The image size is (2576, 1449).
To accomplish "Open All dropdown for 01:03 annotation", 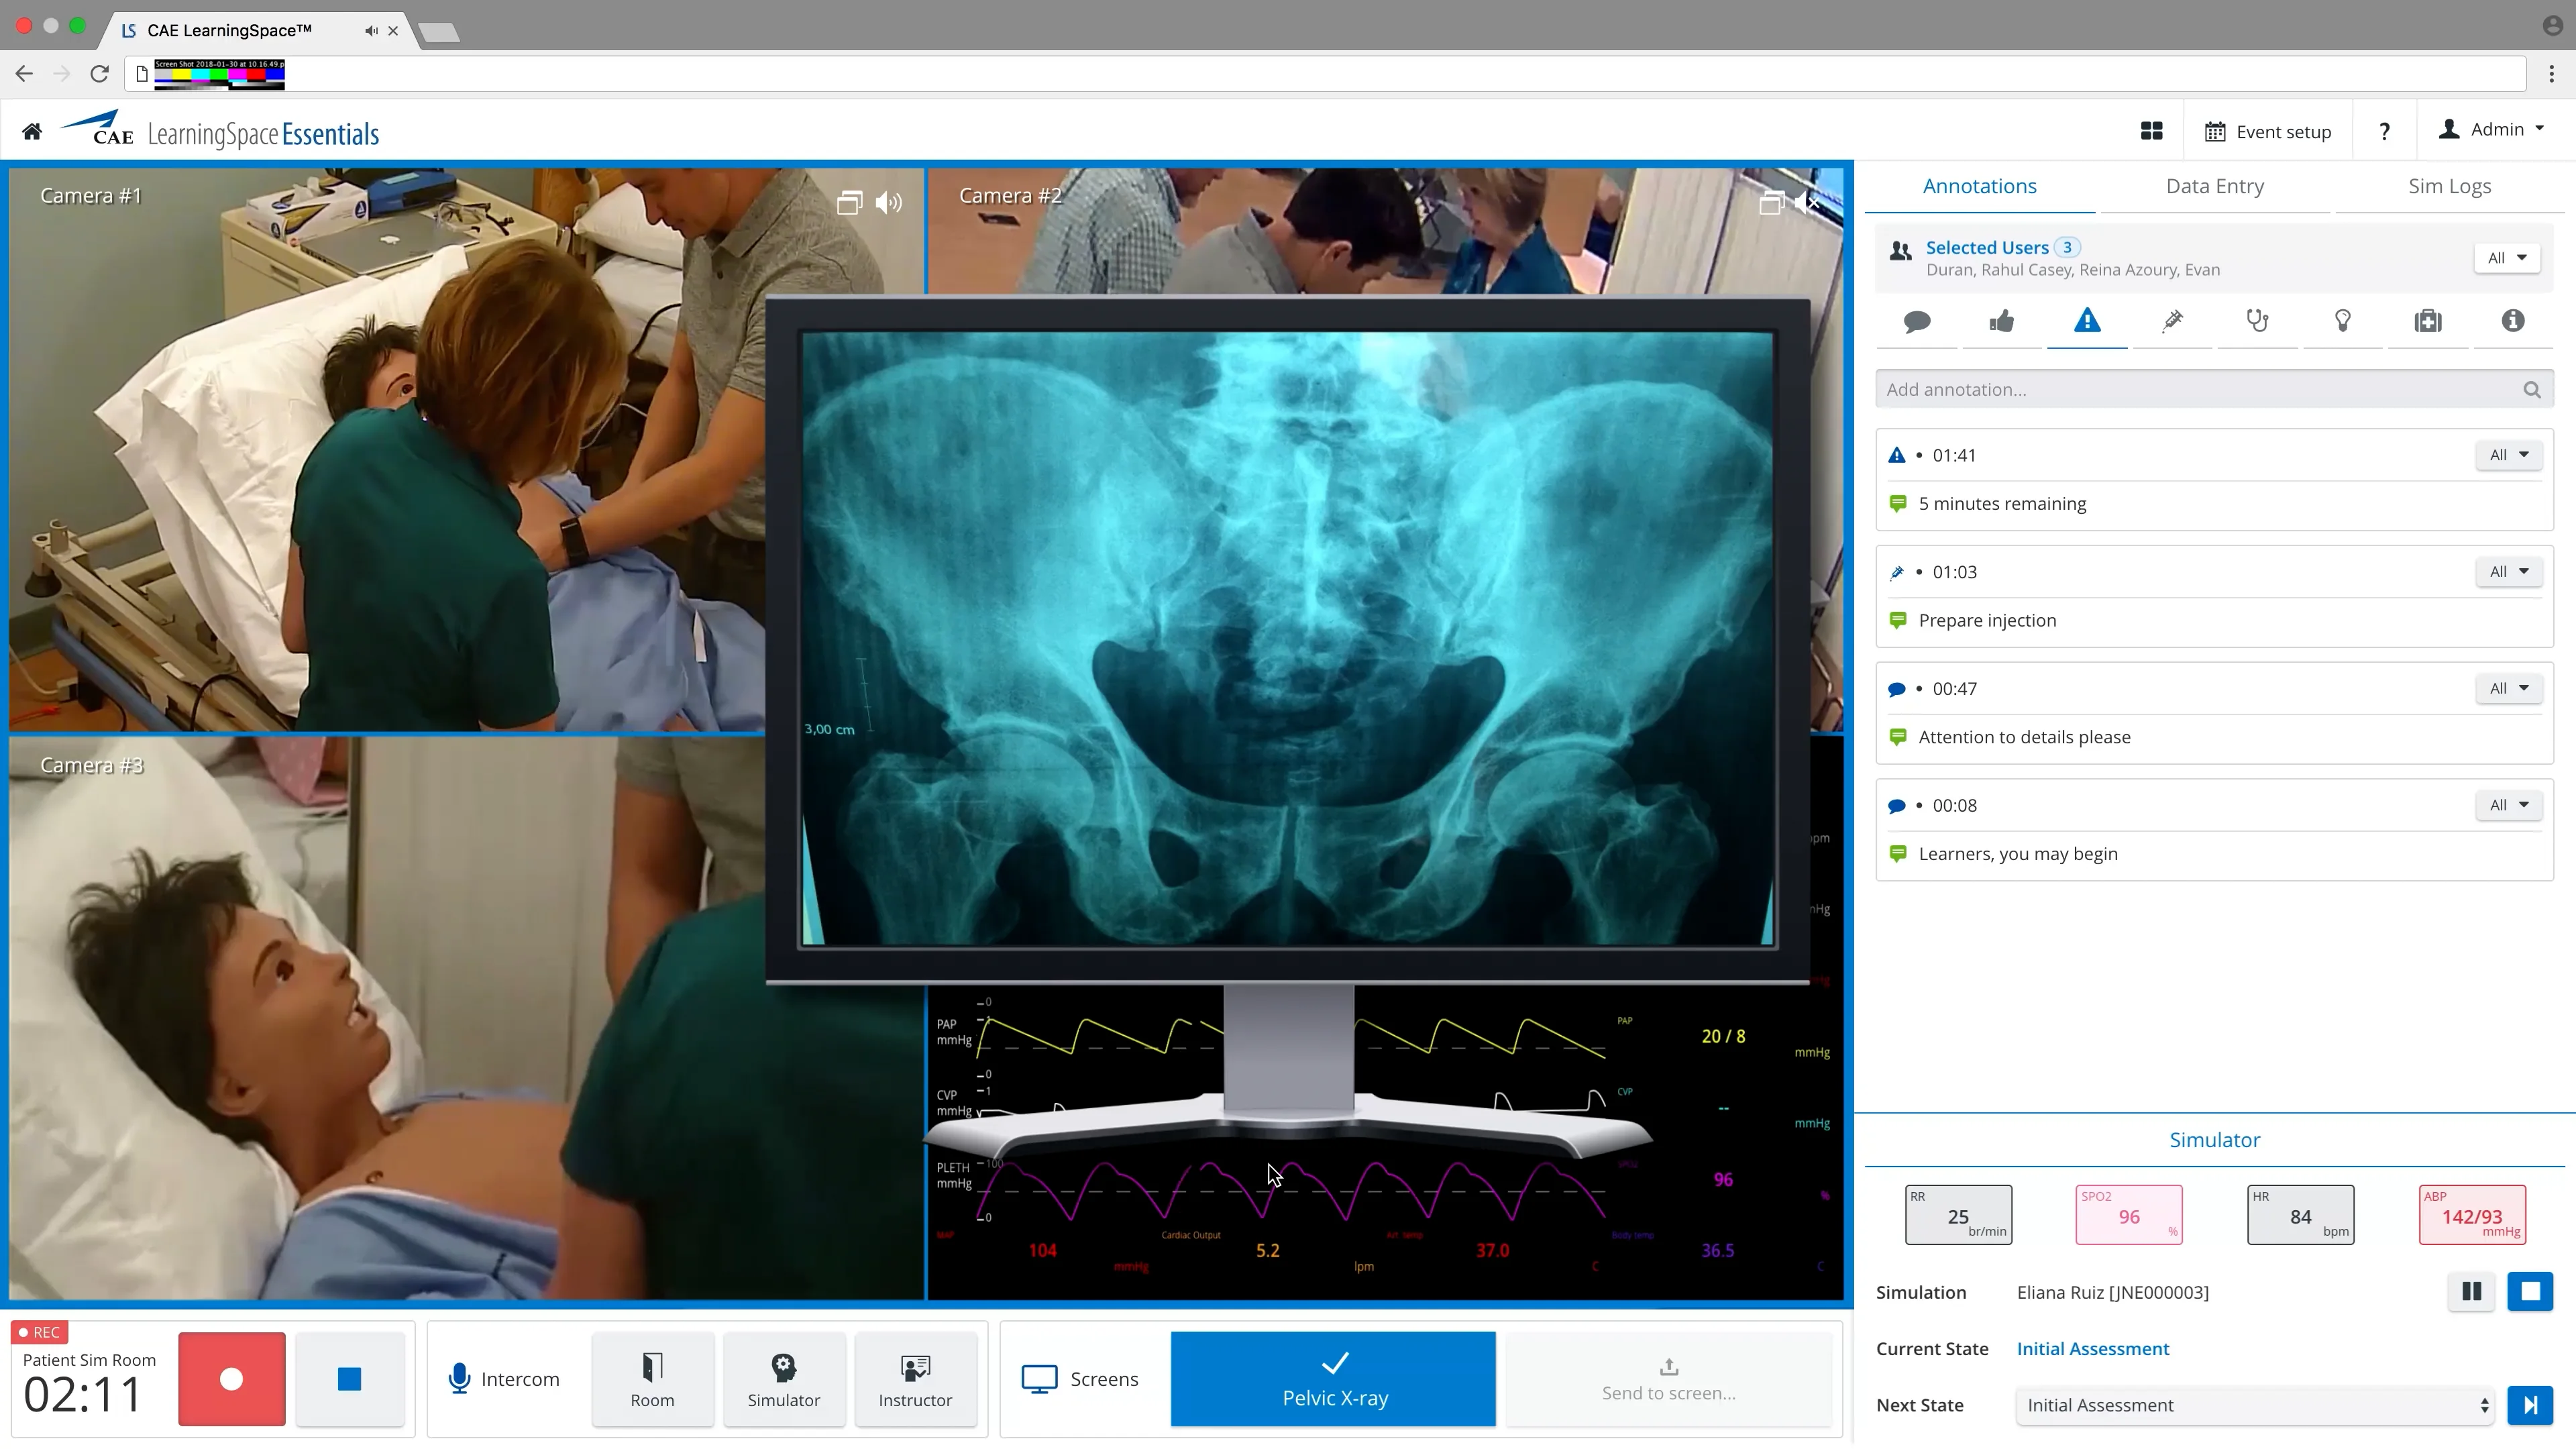I will pos(2508,572).
